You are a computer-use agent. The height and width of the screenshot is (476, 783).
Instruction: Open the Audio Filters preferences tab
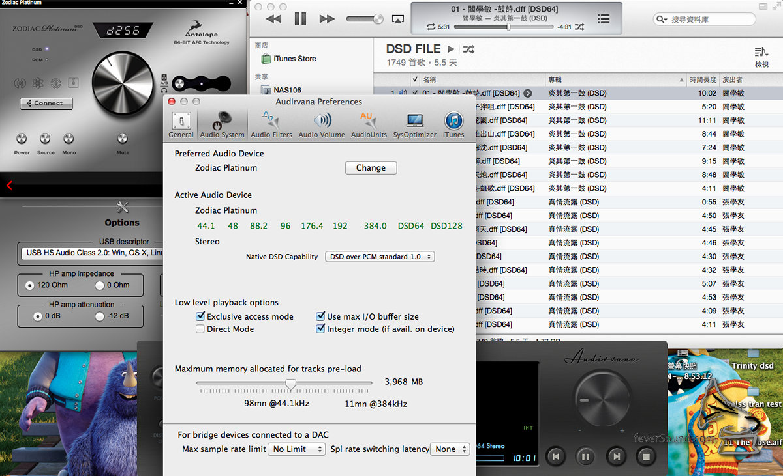(271, 124)
